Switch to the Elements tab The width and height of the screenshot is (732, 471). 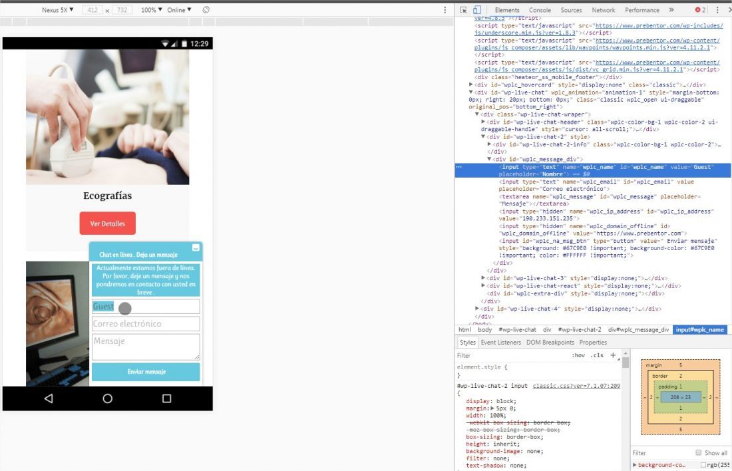(x=507, y=10)
